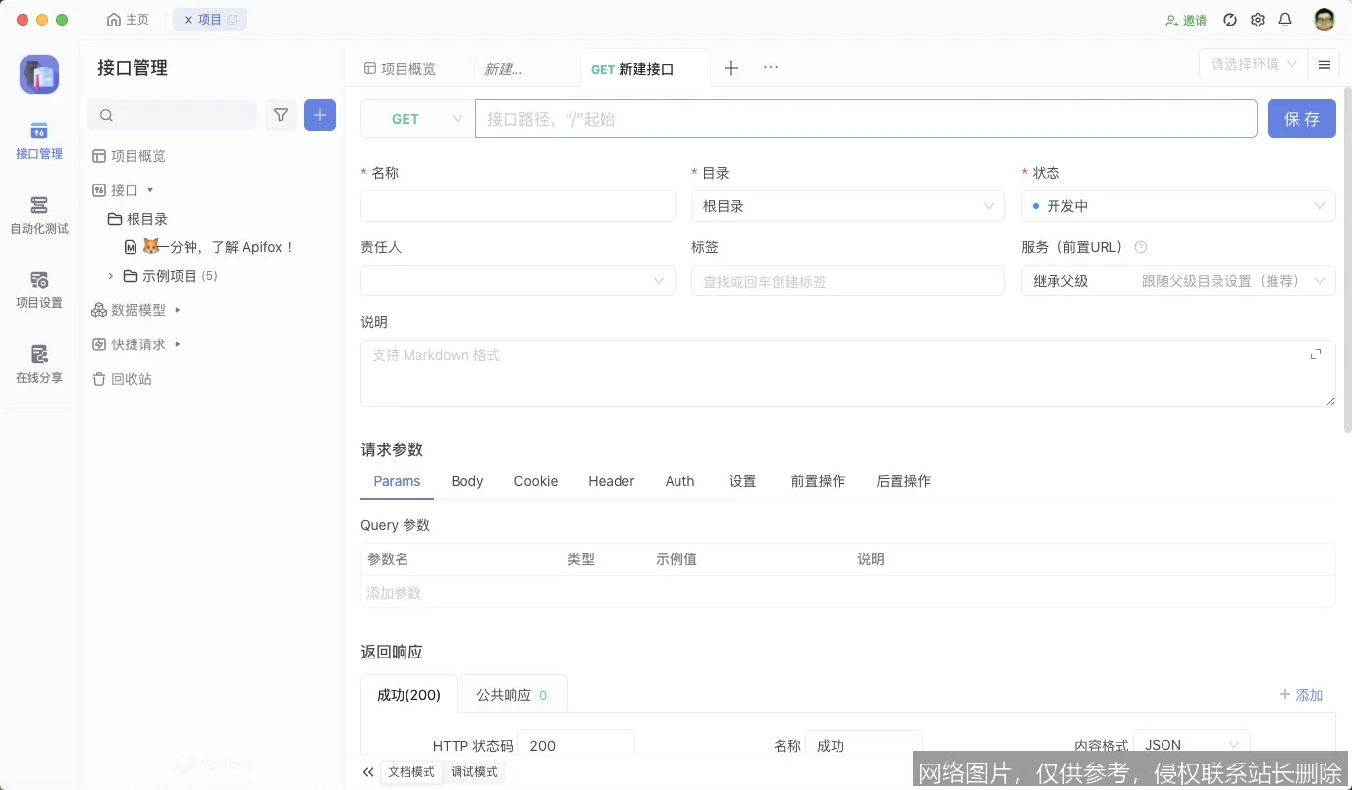The width and height of the screenshot is (1352, 790).
Task: Click the 名称 input field
Action: 517,206
